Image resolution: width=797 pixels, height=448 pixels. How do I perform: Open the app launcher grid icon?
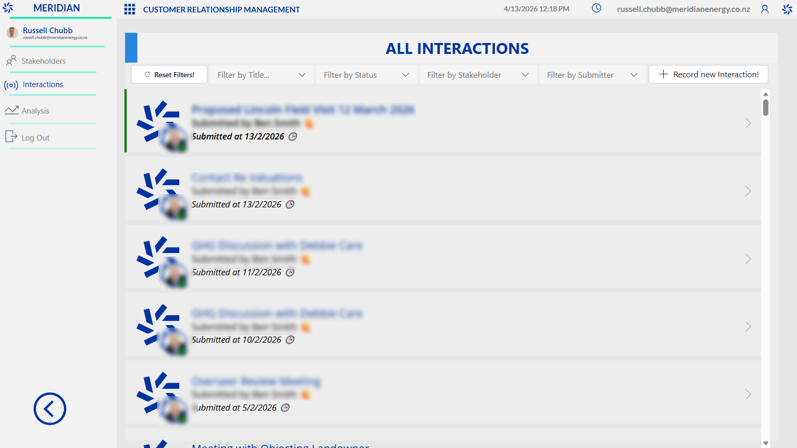click(x=130, y=9)
